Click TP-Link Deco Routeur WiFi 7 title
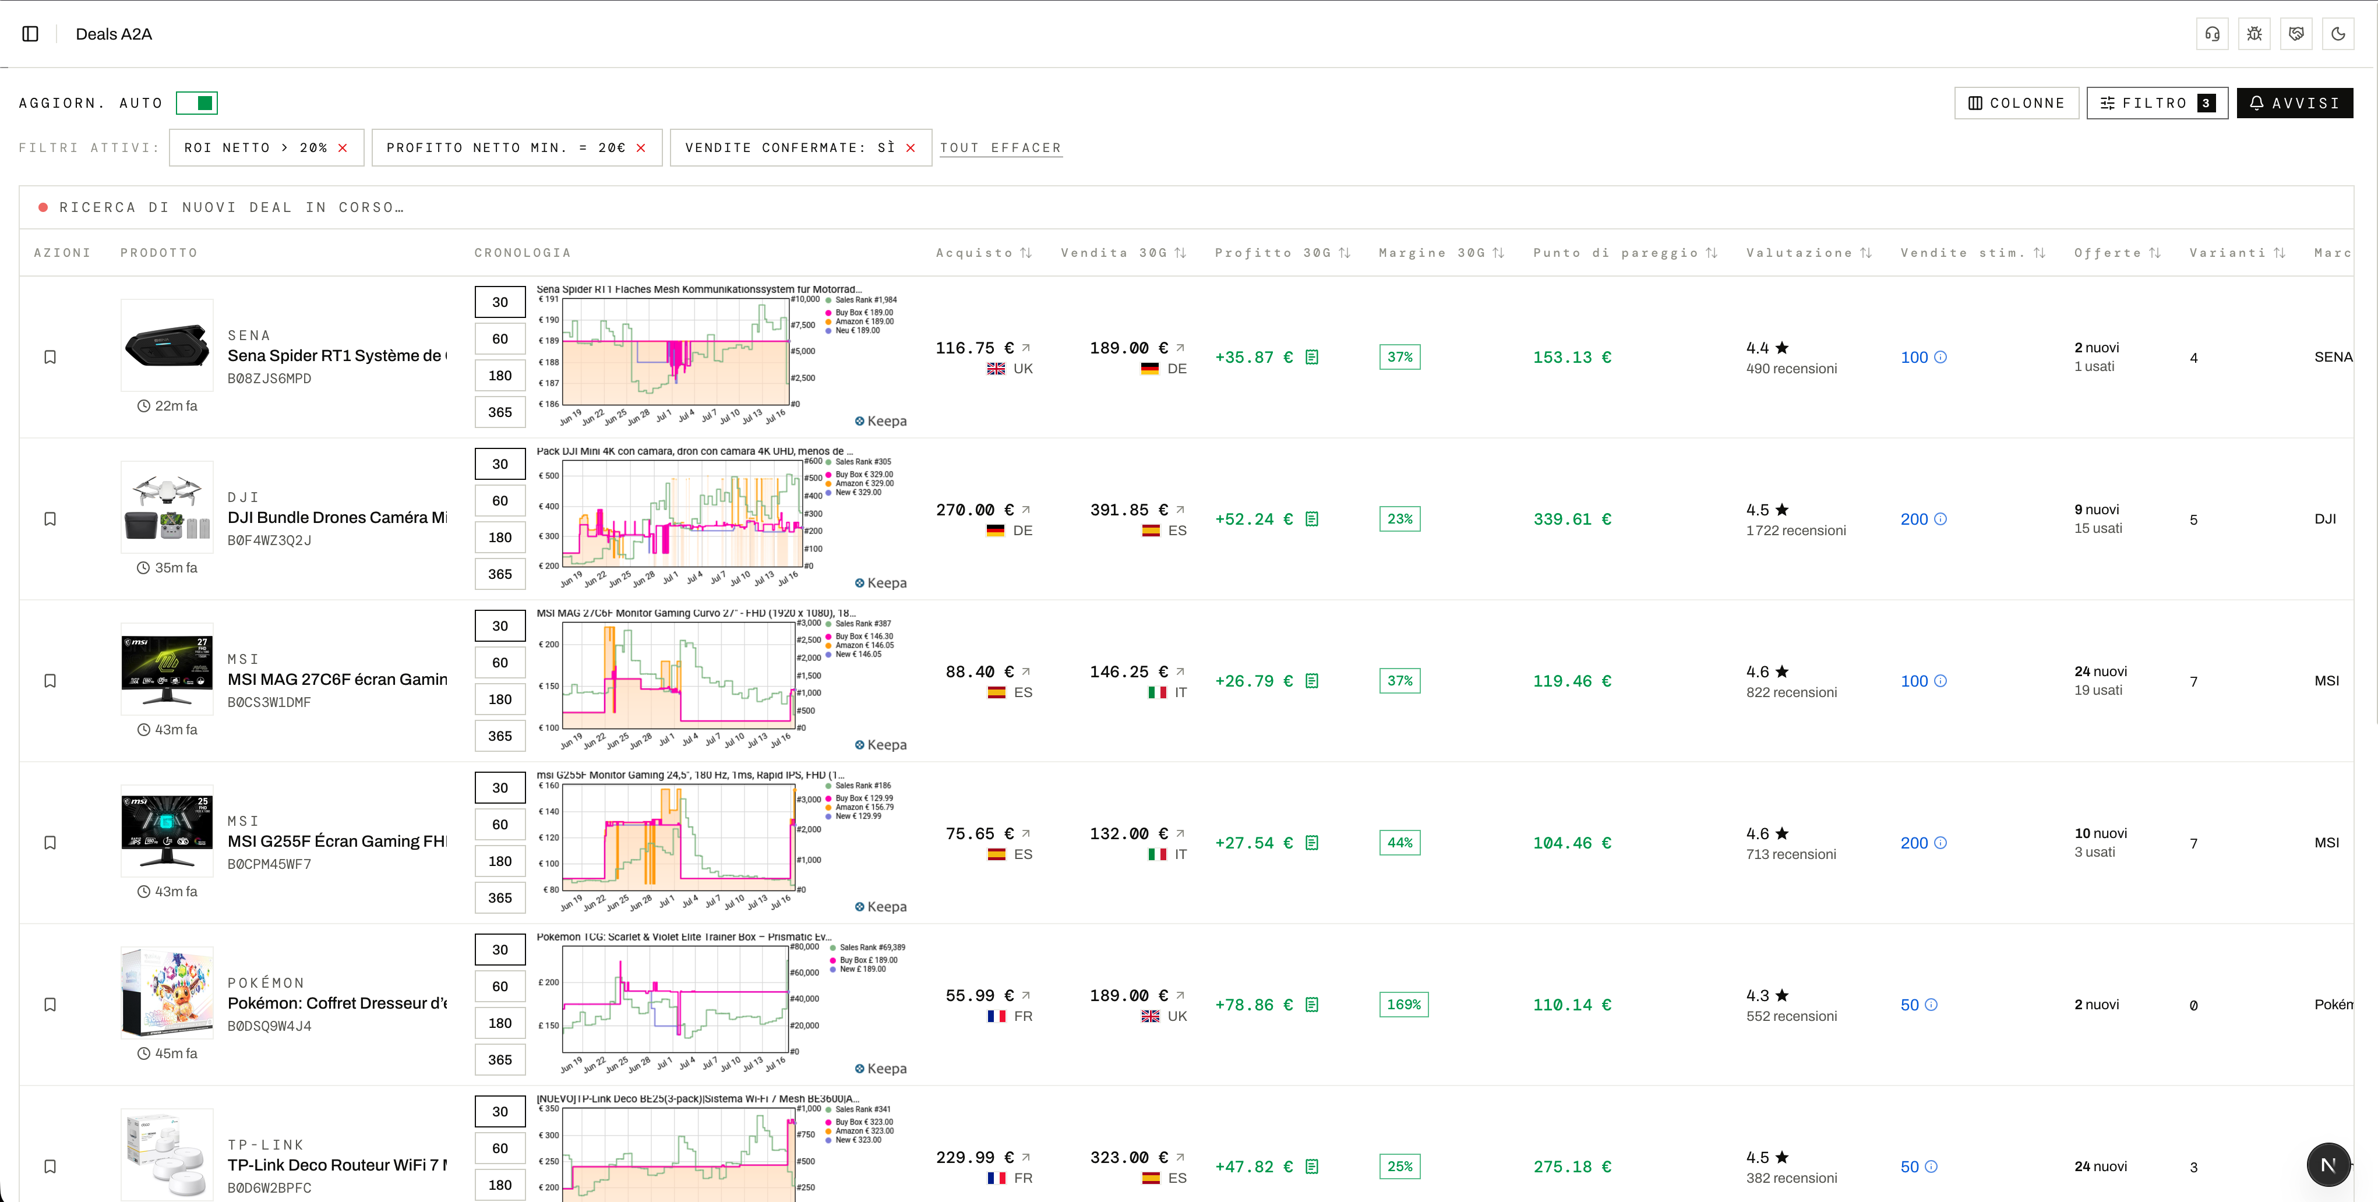Screen dimensions: 2378x1202 point(337,1165)
